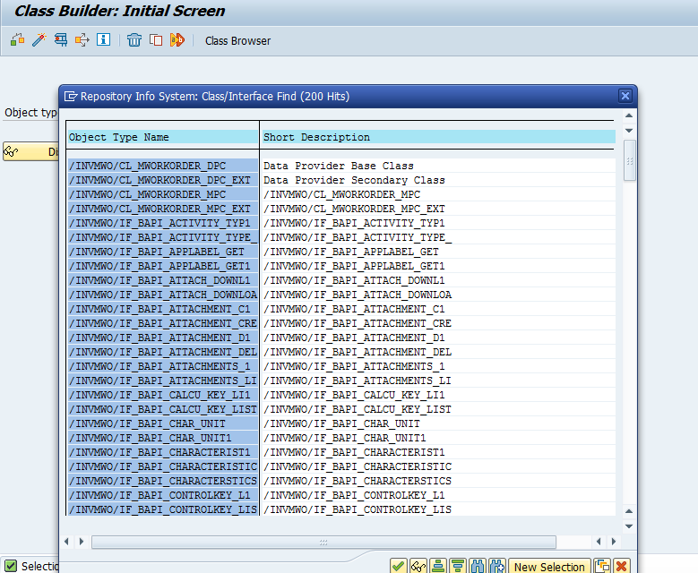Click the Sort Ascending icon
This screenshot has width=698, height=573.
[x=438, y=567]
